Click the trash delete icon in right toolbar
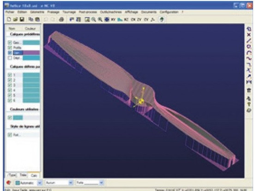 [x=249, y=90]
